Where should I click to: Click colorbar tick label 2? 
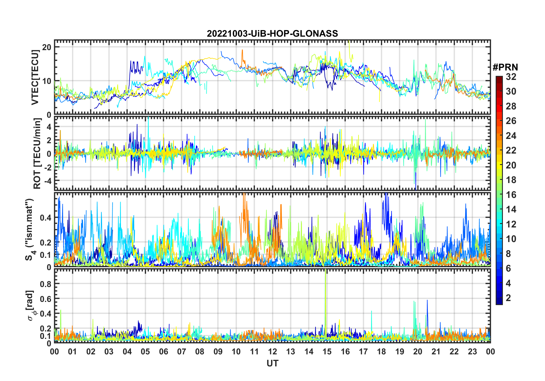(508, 298)
